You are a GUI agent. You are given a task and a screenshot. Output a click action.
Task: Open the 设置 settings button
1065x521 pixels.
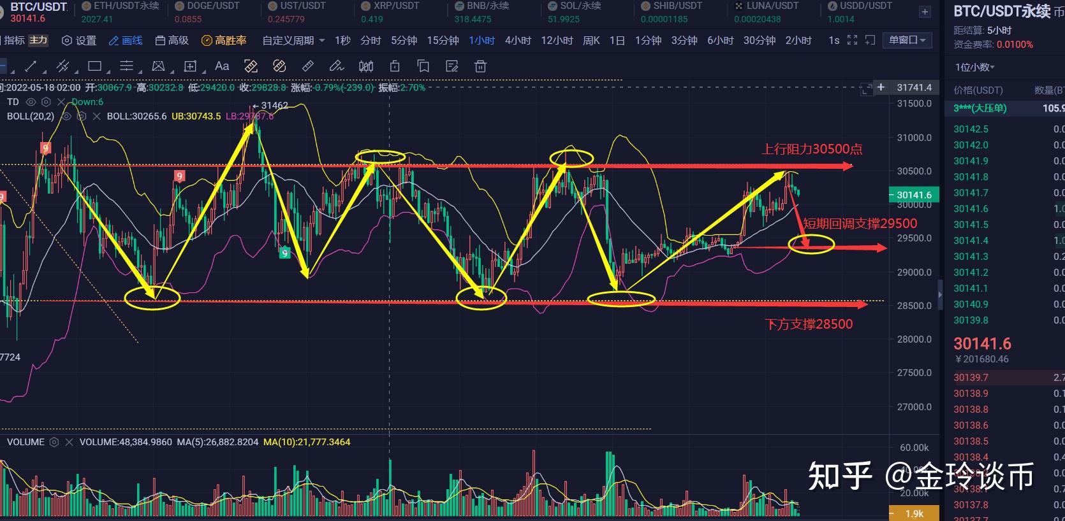[79, 40]
